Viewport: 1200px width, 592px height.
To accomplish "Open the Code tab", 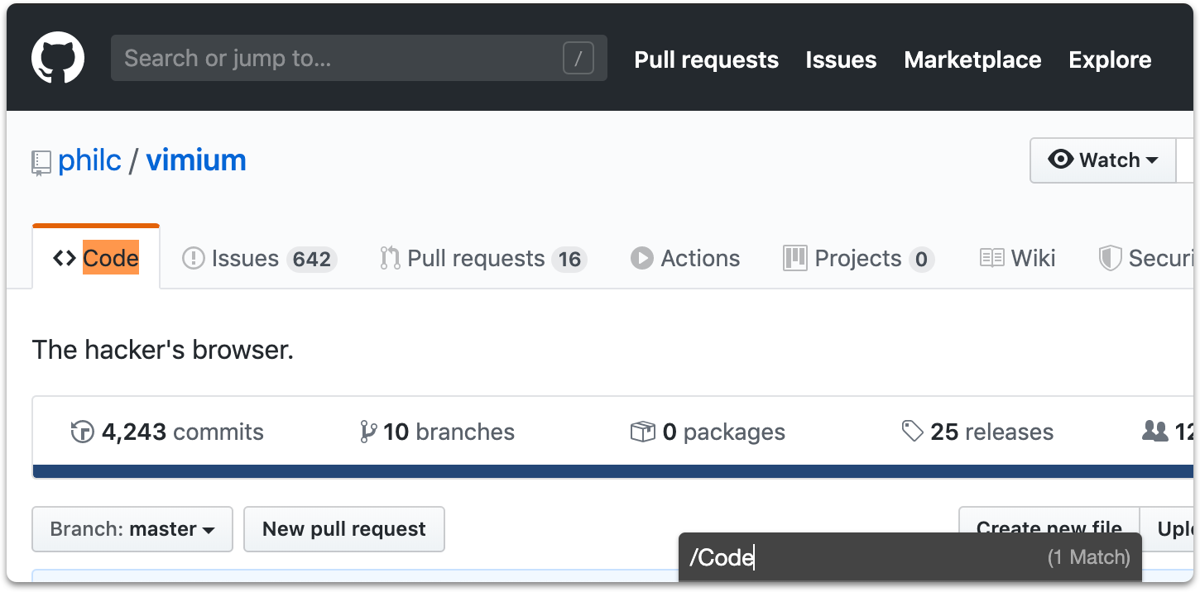I will (96, 258).
